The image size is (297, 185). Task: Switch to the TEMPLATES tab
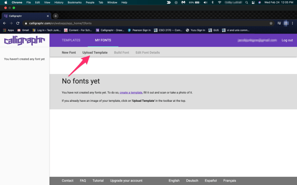pyautogui.click(x=71, y=40)
